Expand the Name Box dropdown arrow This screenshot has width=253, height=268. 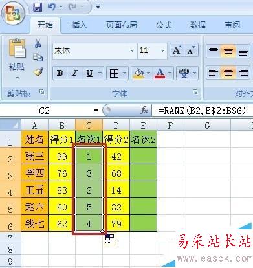96,111
